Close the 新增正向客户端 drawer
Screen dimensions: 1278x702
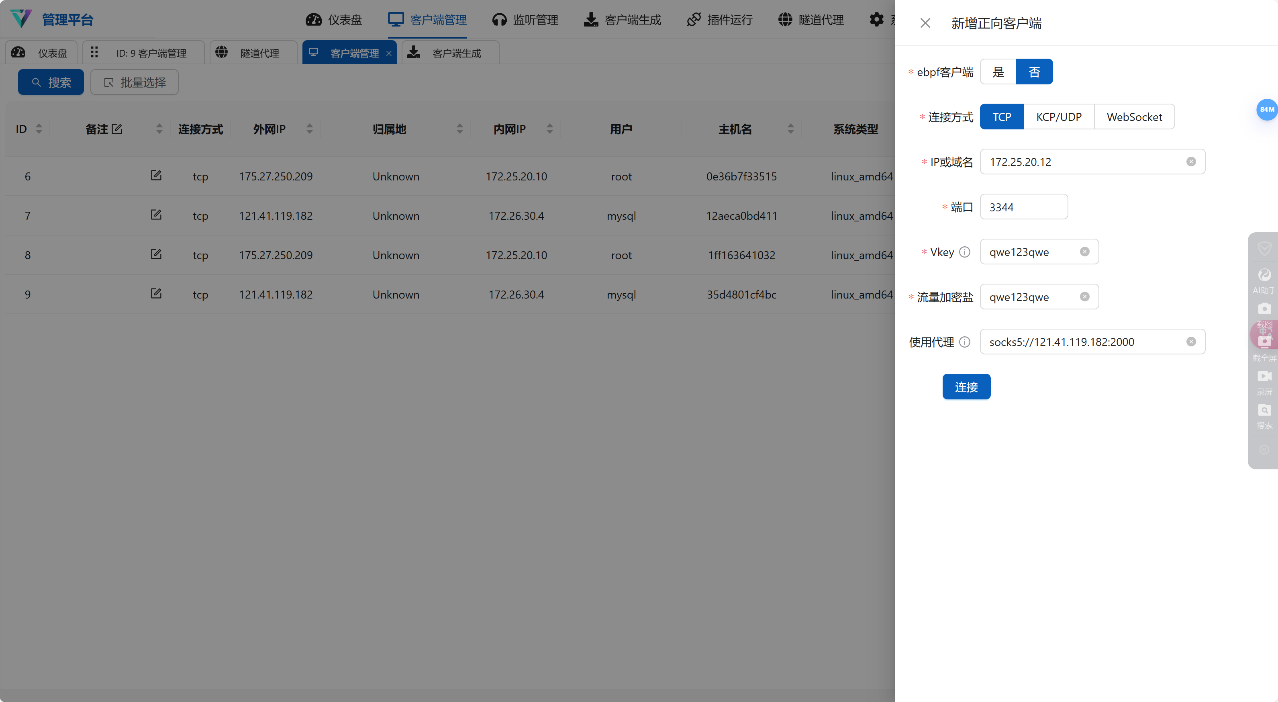pyautogui.click(x=925, y=23)
